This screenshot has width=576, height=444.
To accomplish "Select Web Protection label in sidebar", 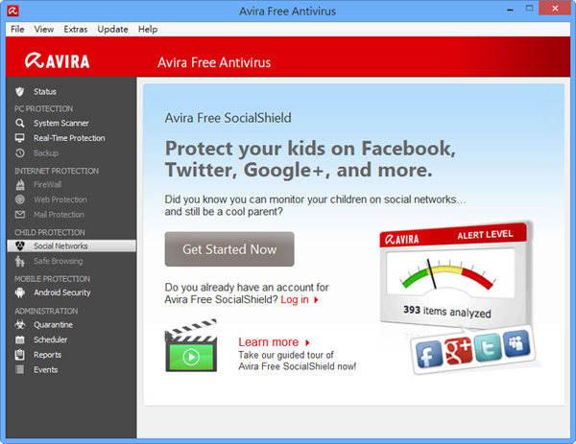I will coord(60,199).
